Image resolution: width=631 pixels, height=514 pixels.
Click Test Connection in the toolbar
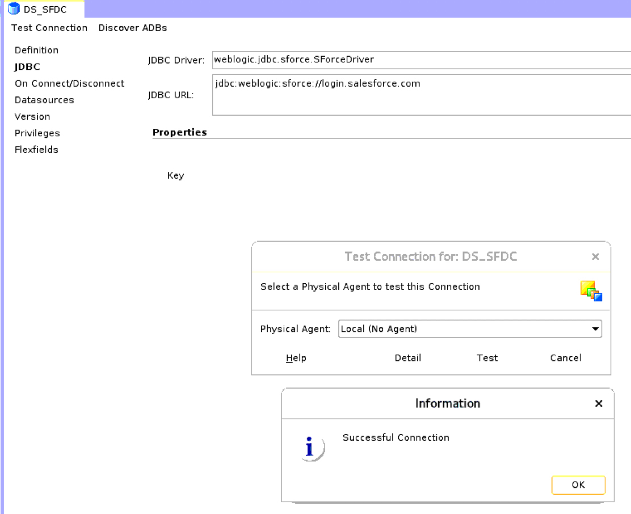click(49, 28)
